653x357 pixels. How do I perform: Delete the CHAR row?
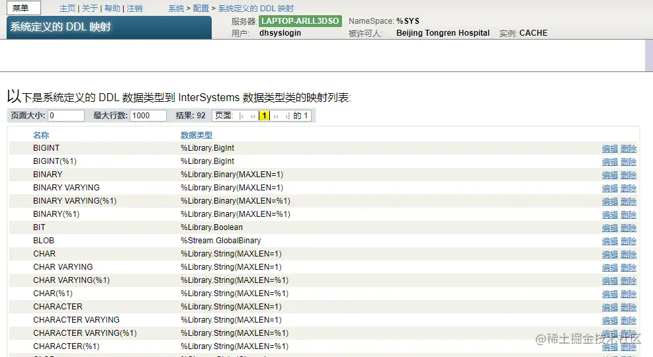tap(629, 255)
